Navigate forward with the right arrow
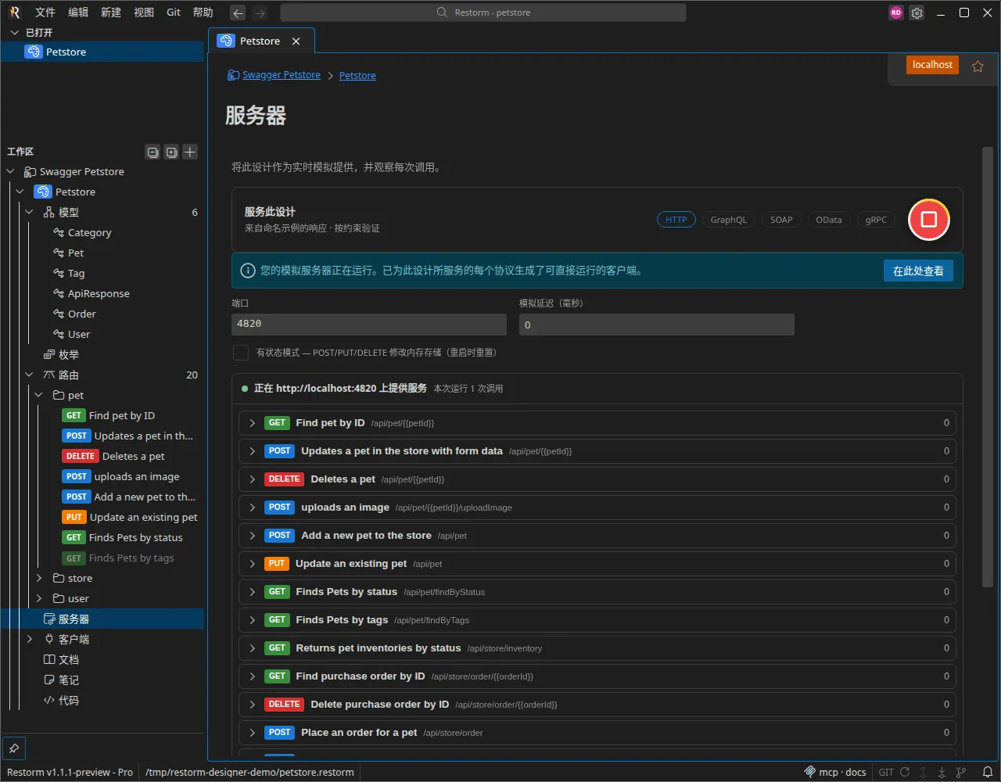This screenshot has width=1001, height=782. (260, 13)
